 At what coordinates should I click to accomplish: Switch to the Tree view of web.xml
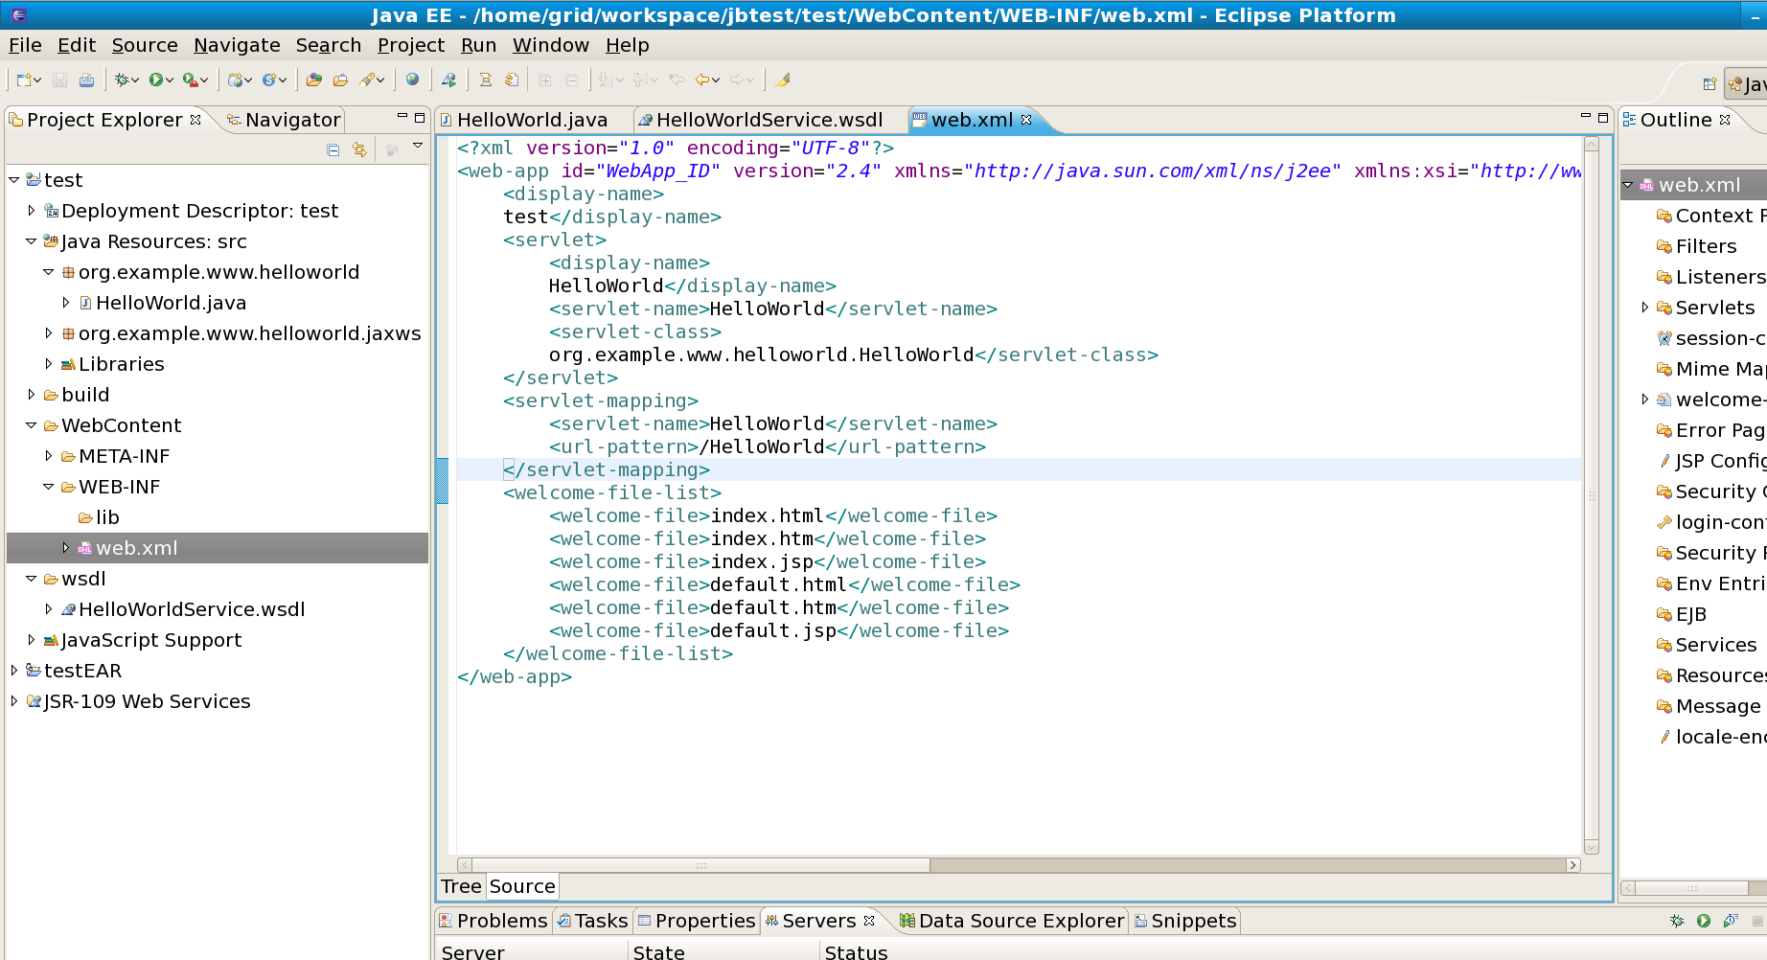pyautogui.click(x=460, y=886)
